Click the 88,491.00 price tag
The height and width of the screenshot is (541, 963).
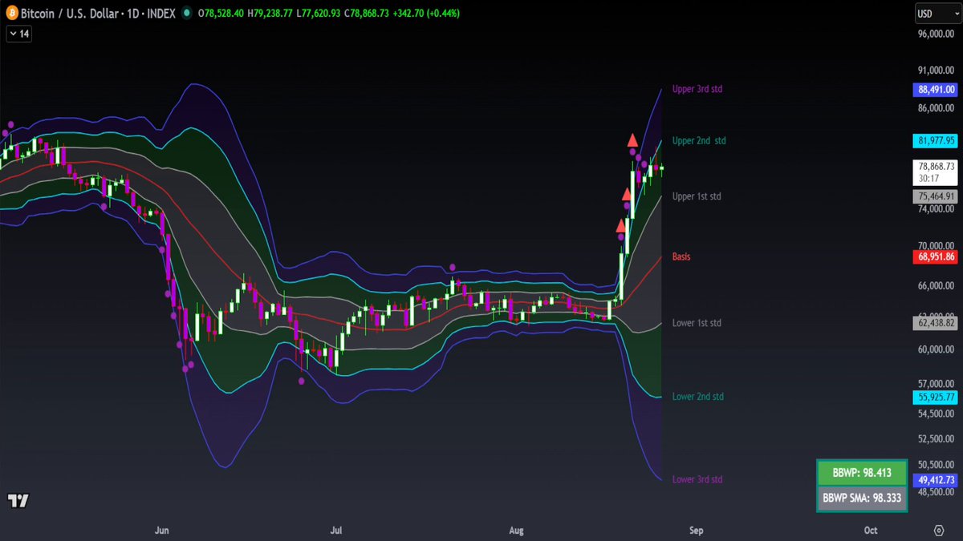pos(935,91)
